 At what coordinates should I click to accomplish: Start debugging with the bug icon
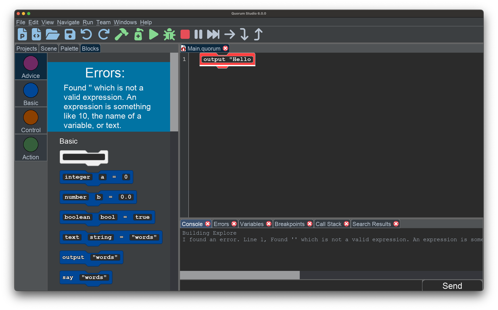pos(169,34)
